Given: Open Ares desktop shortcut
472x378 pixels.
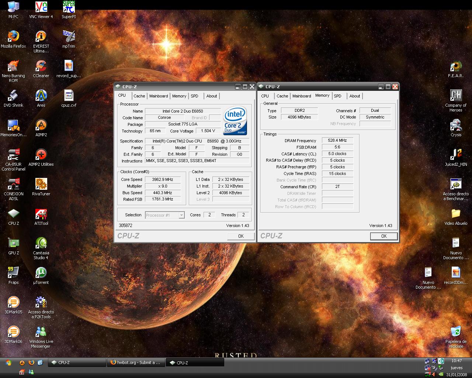Looking at the screenshot, I should (x=41, y=98).
